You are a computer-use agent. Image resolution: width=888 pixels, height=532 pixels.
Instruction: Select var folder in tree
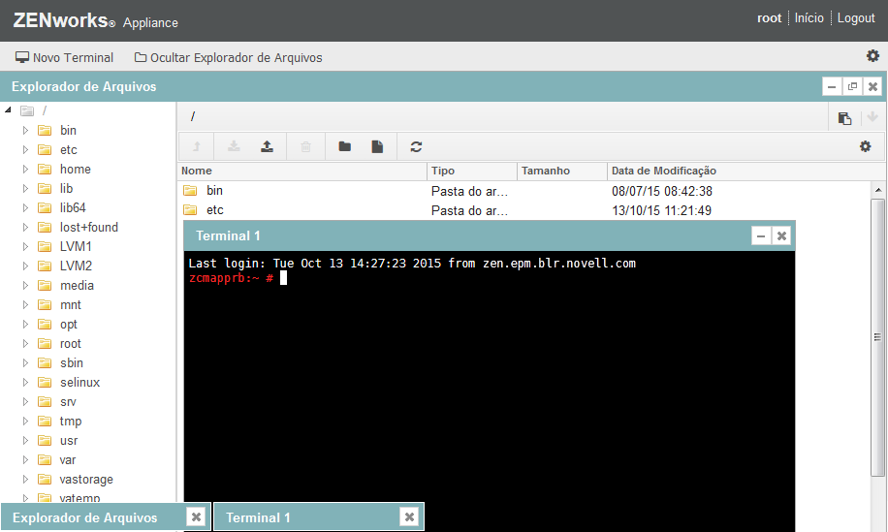[68, 459]
